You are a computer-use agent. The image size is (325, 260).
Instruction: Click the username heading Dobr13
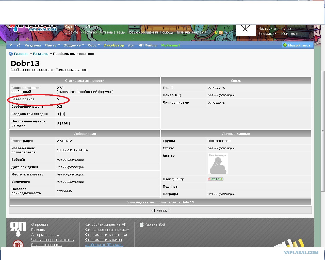tap(25, 63)
